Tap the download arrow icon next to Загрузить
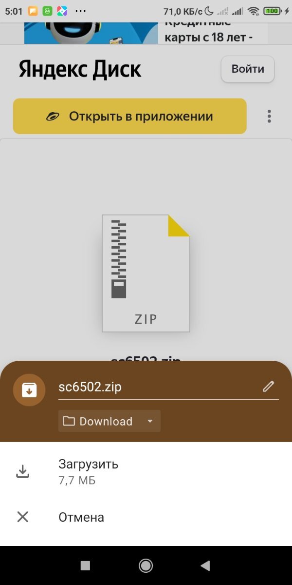Image resolution: width=292 pixels, height=585 pixels. (x=23, y=471)
